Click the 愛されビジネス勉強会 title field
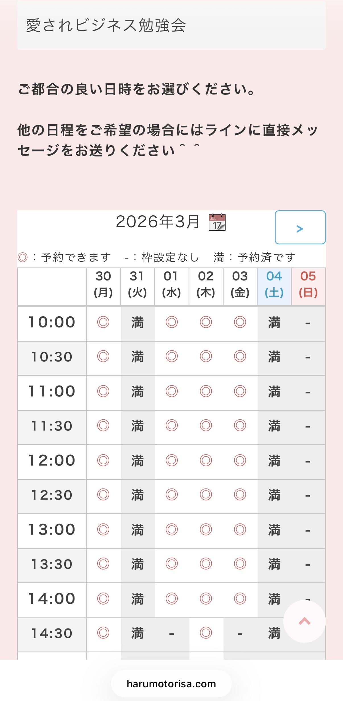Viewport: 343px width, 701px height. [x=171, y=26]
